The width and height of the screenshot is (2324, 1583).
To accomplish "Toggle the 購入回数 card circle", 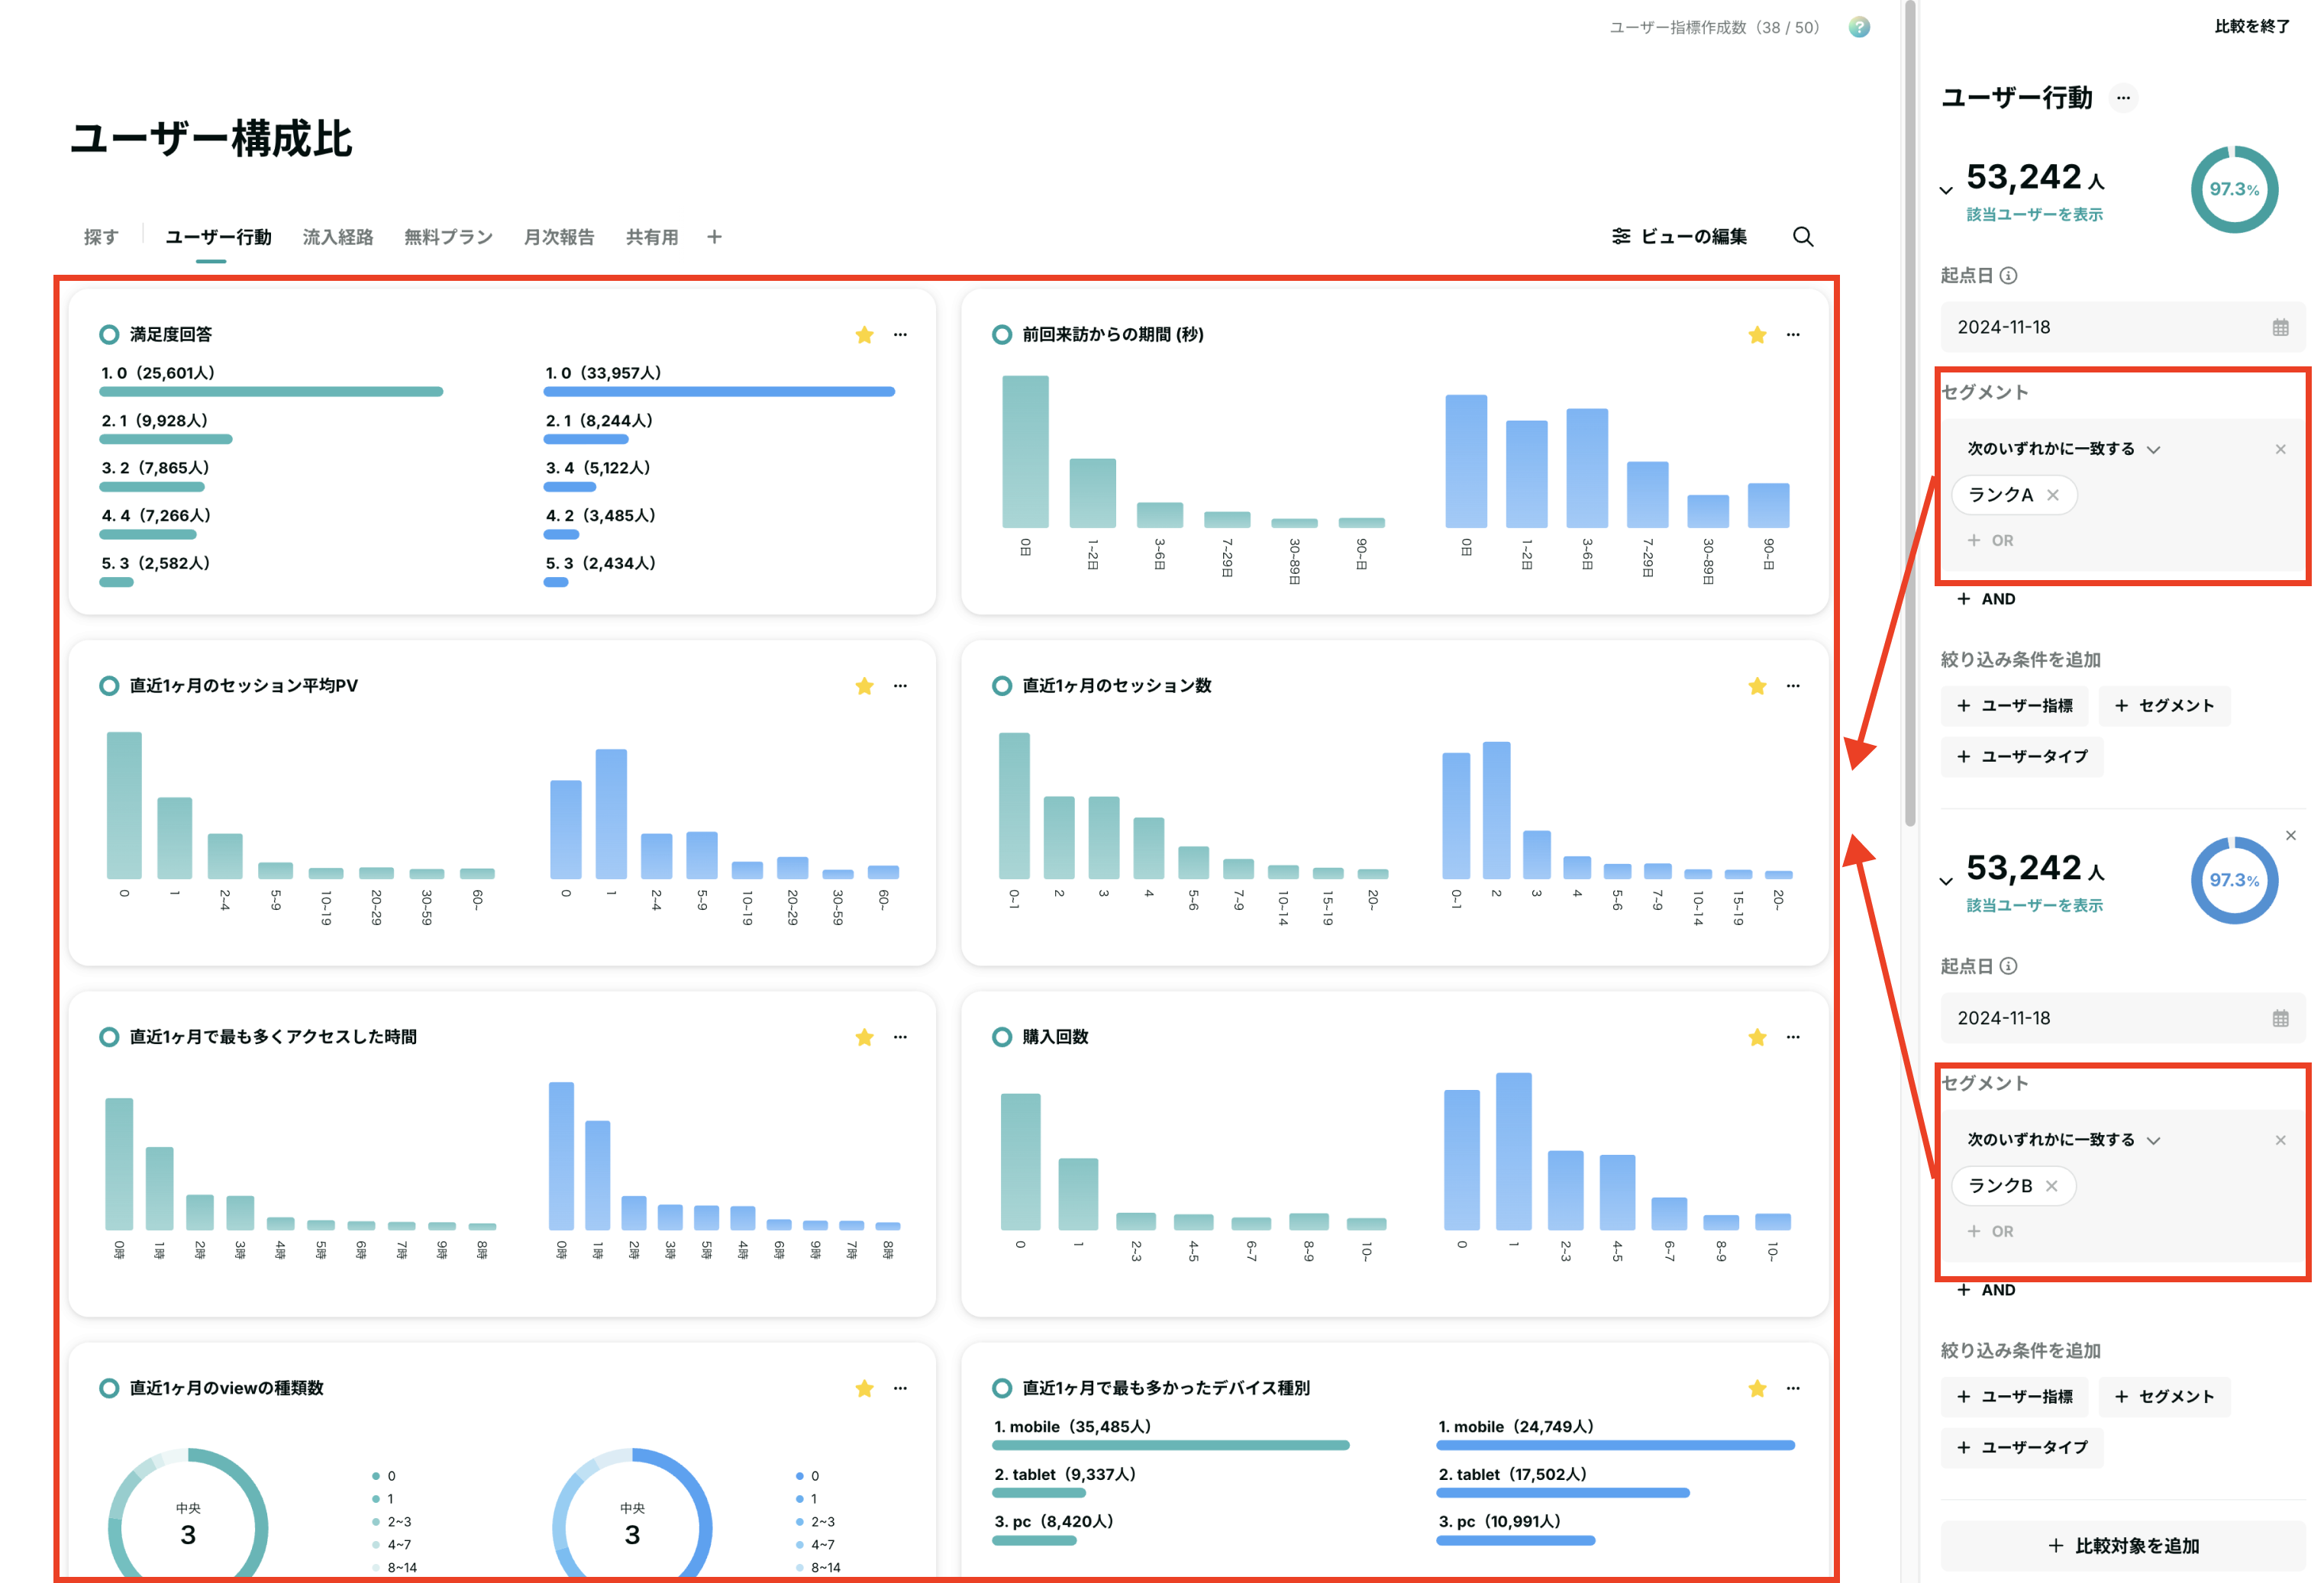I will (1001, 1037).
